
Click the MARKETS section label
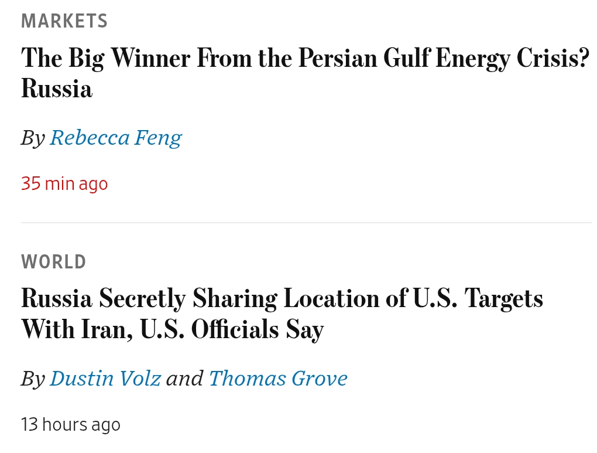tap(64, 21)
